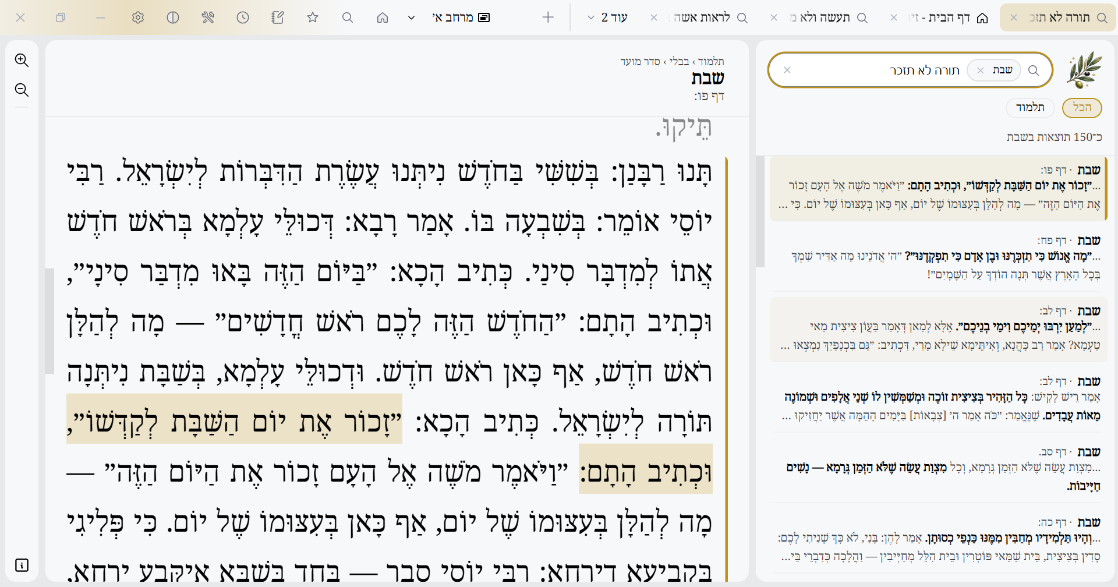Open search result שבת דף פח:
The image size is (1118, 587).
[x=938, y=259]
